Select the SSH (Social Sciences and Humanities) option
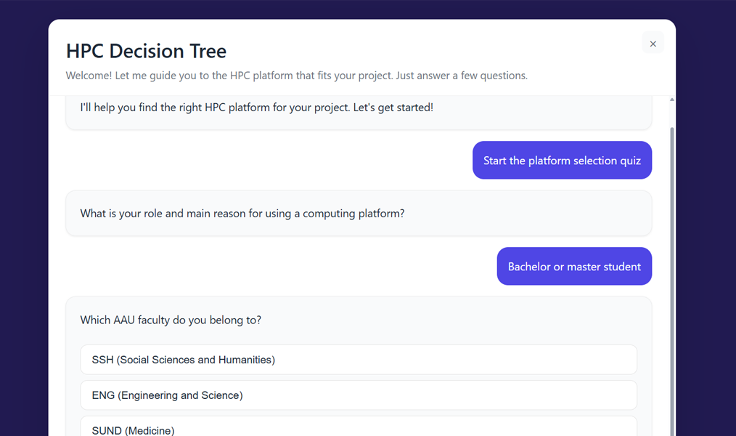 click(359, 359)
